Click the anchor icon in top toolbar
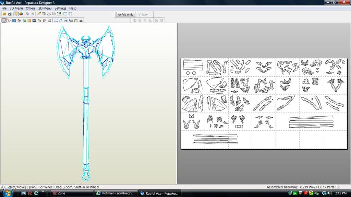The width and height of the screenshot is (351, 197). click(x=49, y=14)
